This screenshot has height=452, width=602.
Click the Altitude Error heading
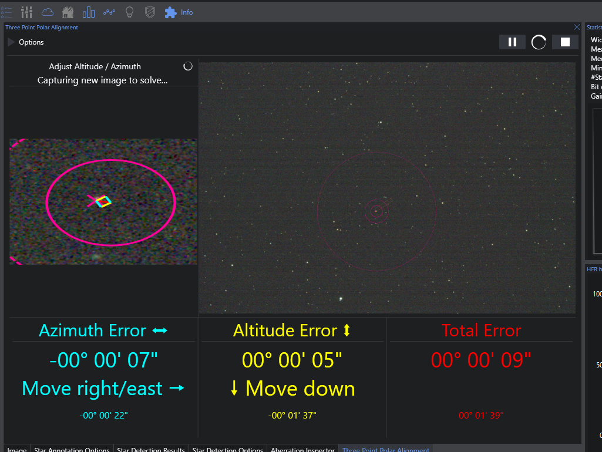(292, 330)
